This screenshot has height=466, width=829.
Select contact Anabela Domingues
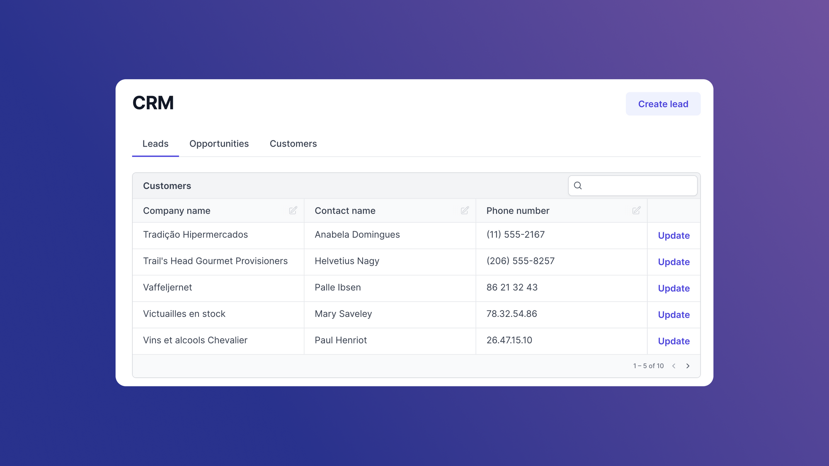tap(357, 234)
